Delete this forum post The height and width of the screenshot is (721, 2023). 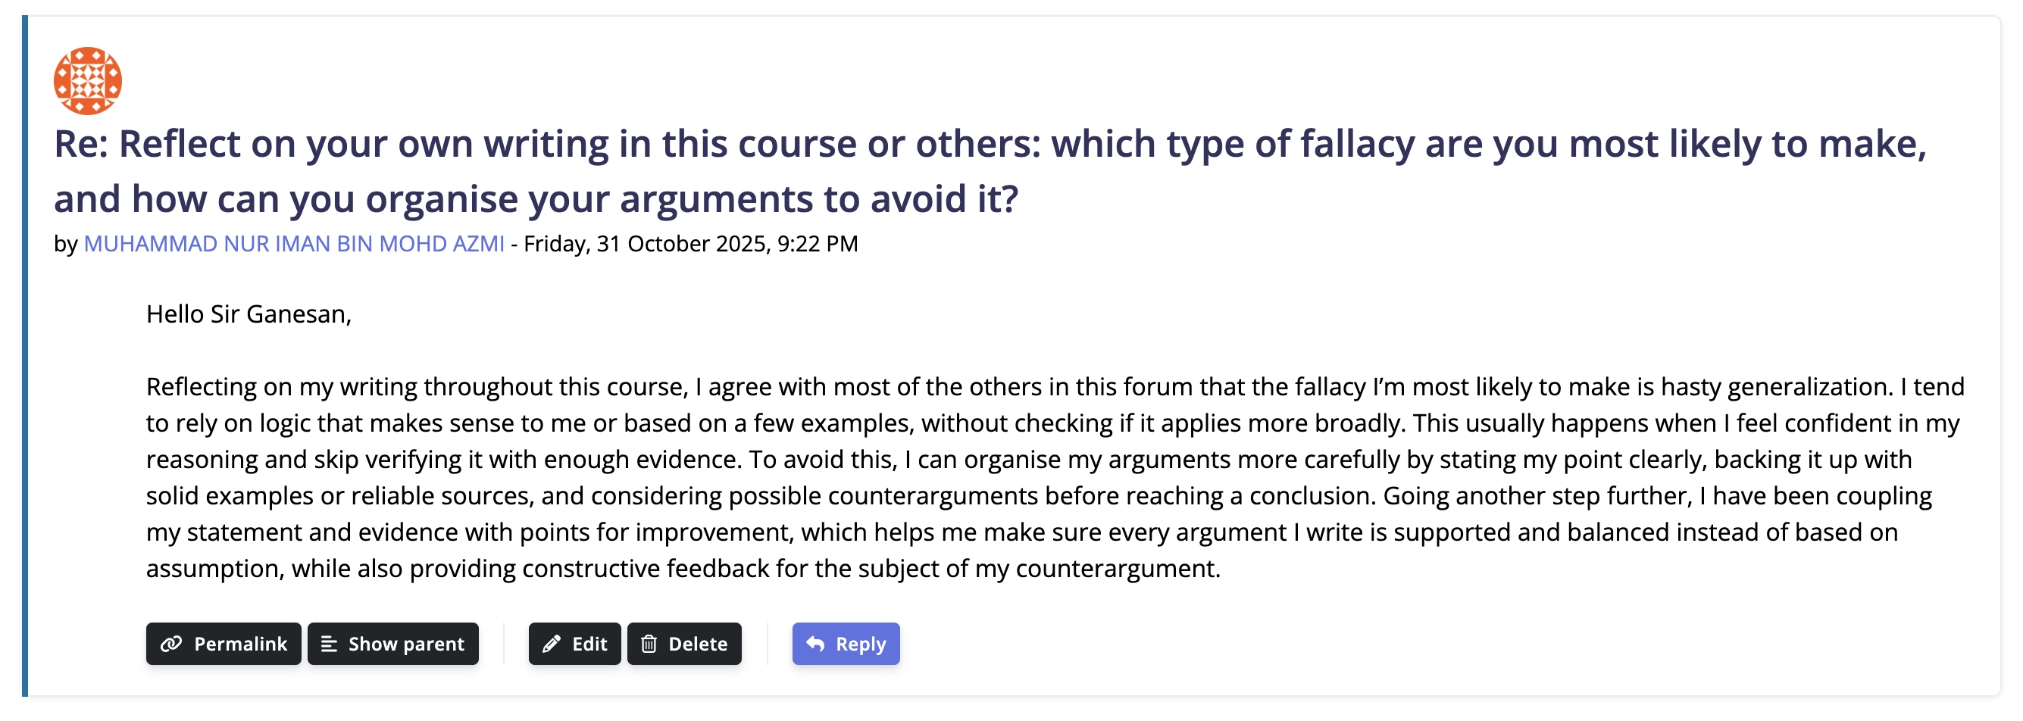click(x=684, y=644)
